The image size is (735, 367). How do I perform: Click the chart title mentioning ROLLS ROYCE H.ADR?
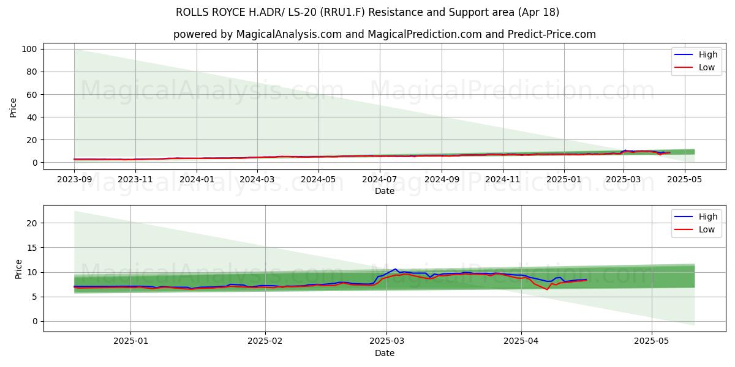pyautogui.click(x=367, y=12)
